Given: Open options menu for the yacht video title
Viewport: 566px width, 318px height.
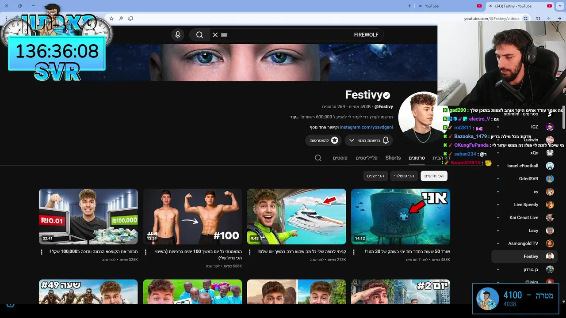Looking at the screenshot, I should [250, 252].
